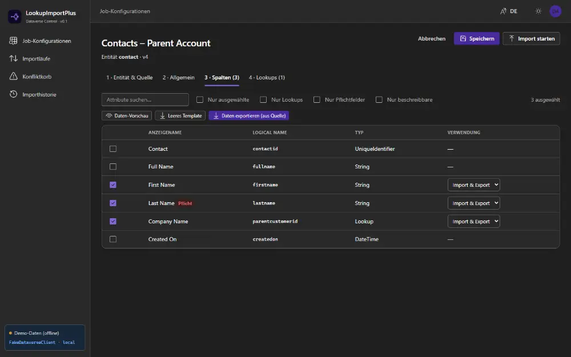Enable the Nur Pflichtfelder filter checkbox
The image size is (571, 357).
pos(317,99)
